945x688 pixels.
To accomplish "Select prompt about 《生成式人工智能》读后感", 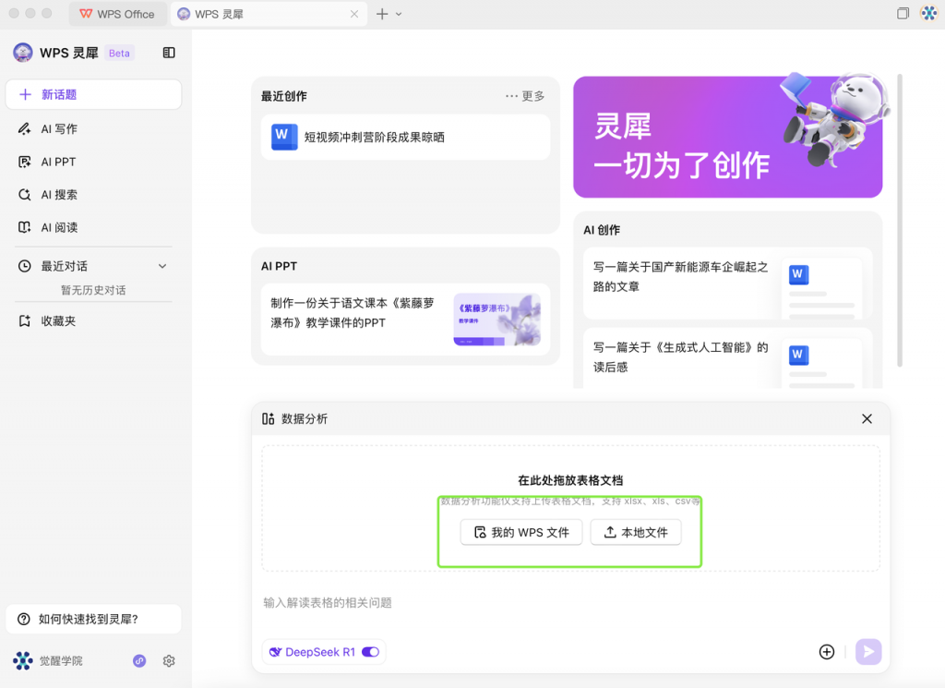I will click(x=727, y=358).
